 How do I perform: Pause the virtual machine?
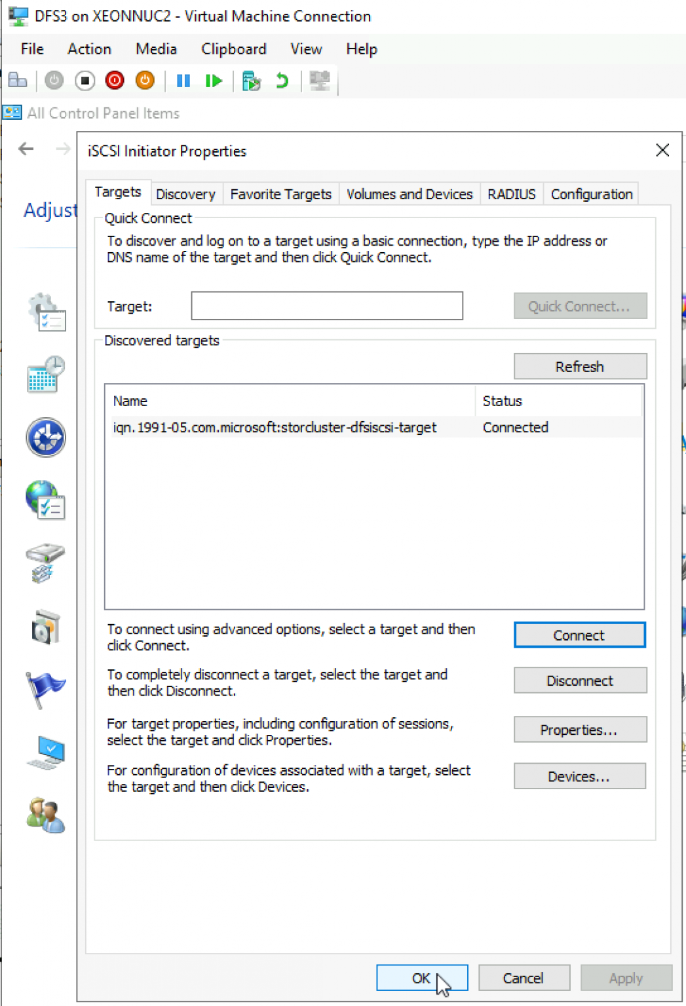coord(183,80)
